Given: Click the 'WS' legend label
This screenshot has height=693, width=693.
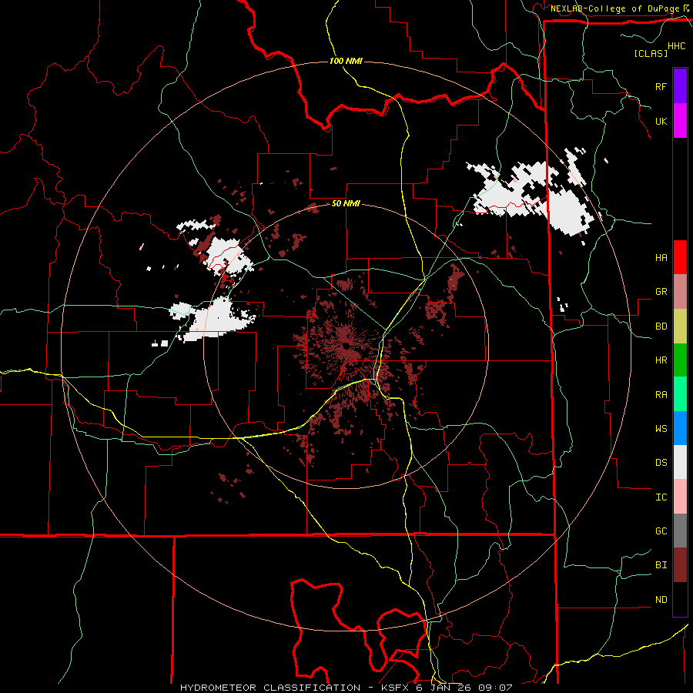Looking at the screenshot, I should [661, 429].
